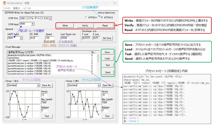
Task: Select the ATP3011 radio button
Action: [86, 18]
